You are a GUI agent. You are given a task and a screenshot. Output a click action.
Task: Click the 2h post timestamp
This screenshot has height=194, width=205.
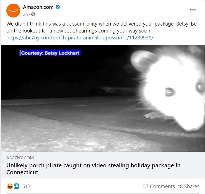tap(25, 14)
